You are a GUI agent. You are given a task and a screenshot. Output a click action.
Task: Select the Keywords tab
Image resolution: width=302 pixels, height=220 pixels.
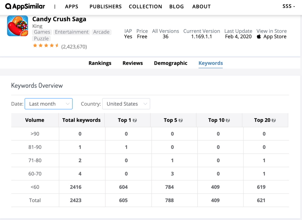[211, 63]
